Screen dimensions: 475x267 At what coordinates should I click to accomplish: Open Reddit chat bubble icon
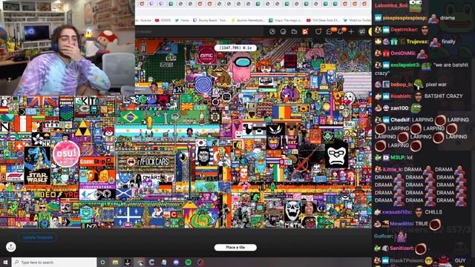point(329,32)
